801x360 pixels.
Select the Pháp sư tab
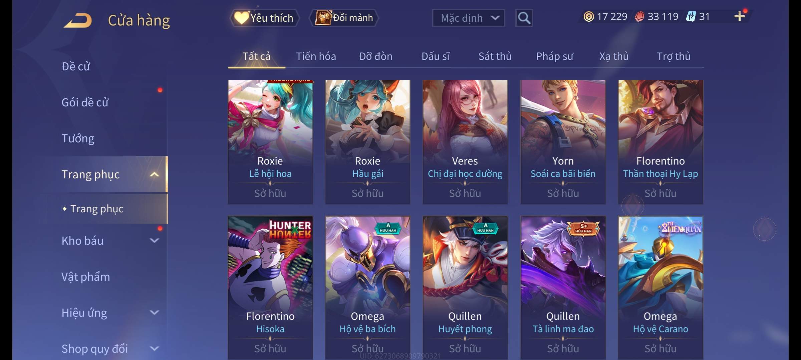[555, 56]
